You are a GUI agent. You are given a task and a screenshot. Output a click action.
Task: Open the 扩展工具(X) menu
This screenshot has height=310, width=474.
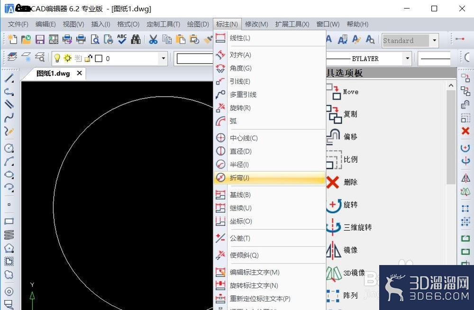[x=292, y=24]
